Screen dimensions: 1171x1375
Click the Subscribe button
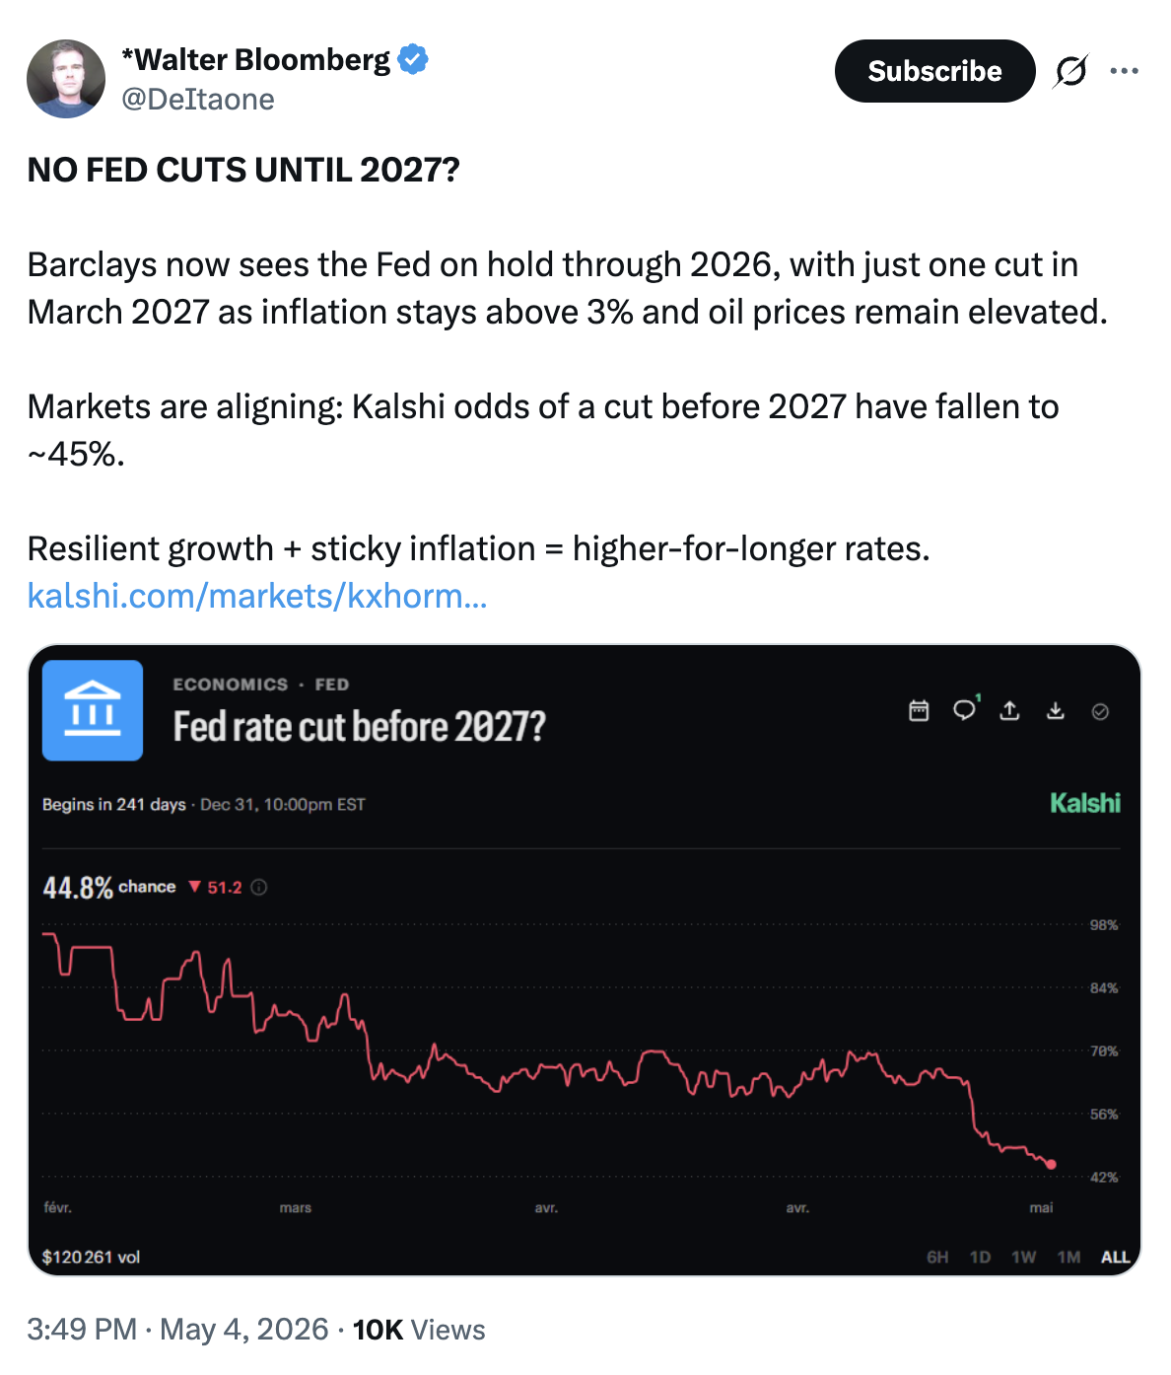point(934,71)
